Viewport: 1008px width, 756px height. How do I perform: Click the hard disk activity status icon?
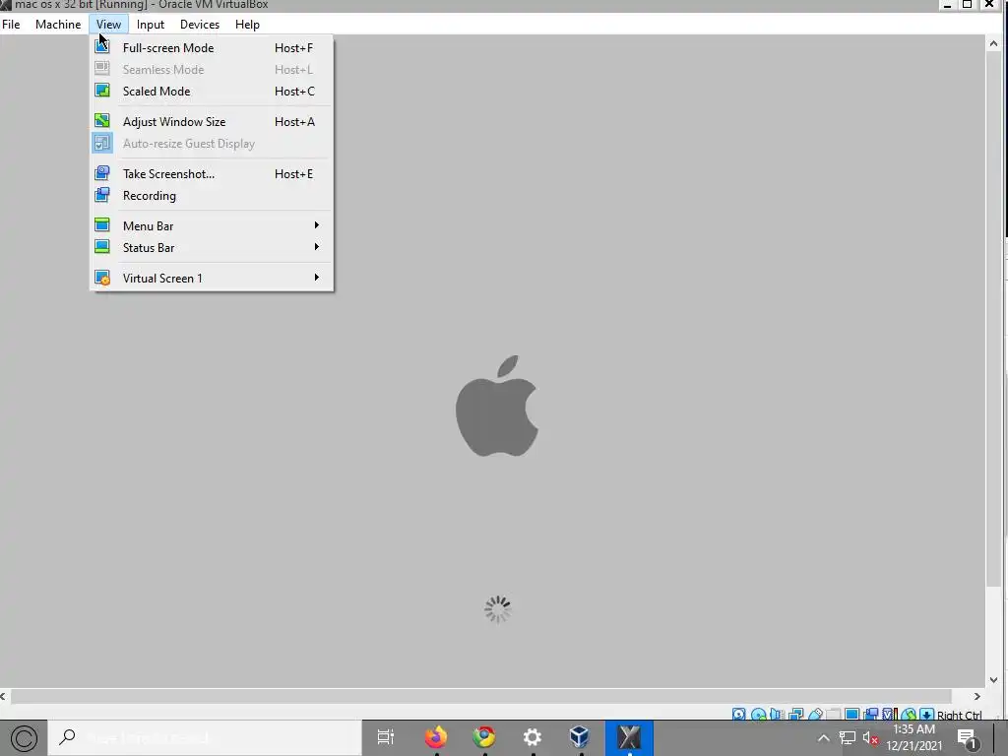click(x=739, y=715)
